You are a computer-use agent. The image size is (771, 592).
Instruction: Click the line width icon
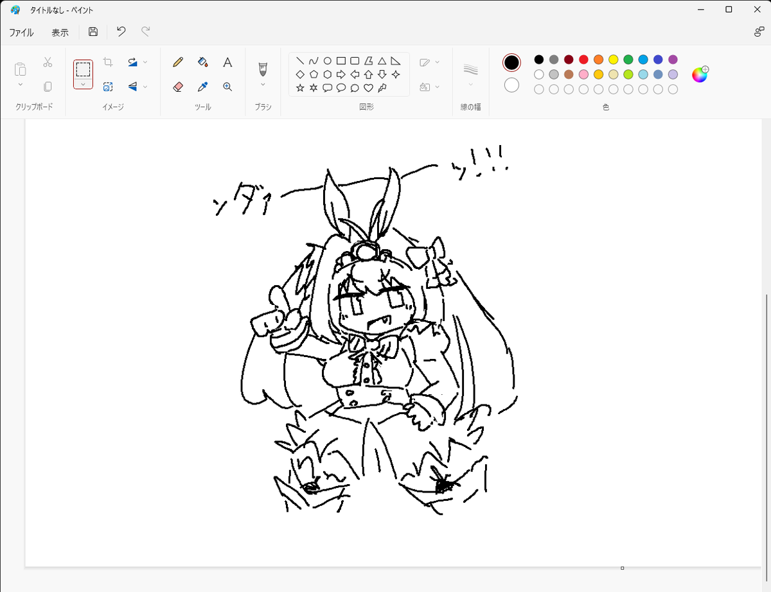[x=471, y=68]
